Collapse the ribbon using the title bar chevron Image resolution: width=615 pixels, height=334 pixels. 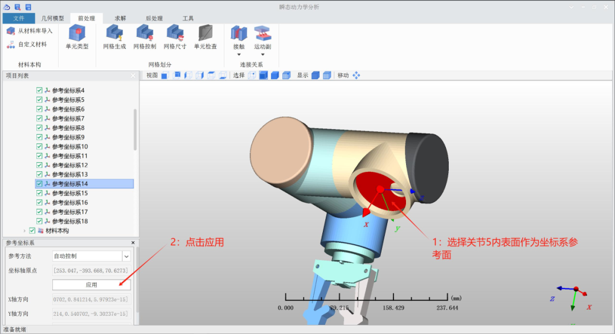pyautogui.click(x=571, y=7)
